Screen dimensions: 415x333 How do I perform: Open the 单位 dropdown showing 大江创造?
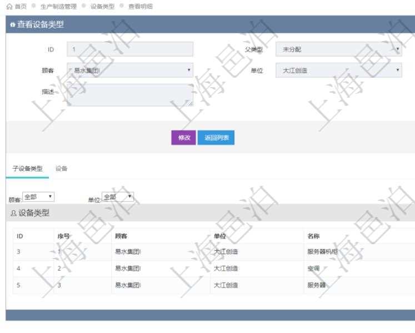pos(338,70)
